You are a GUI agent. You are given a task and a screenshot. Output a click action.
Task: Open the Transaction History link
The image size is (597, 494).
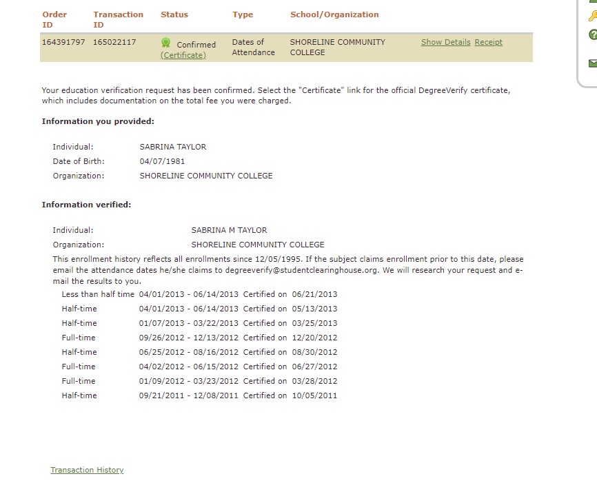coord(87,470)
